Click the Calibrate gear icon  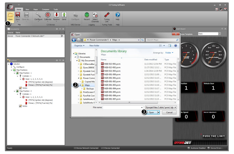pos(47,15)
